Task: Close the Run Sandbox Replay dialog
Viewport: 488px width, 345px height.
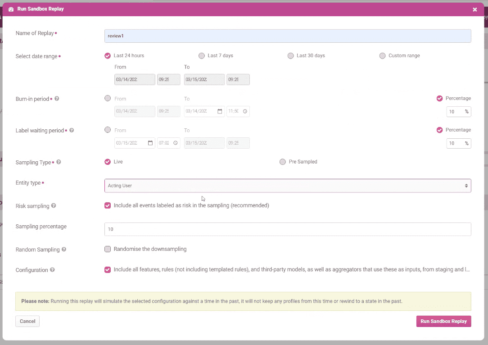Action: [474, 9]
